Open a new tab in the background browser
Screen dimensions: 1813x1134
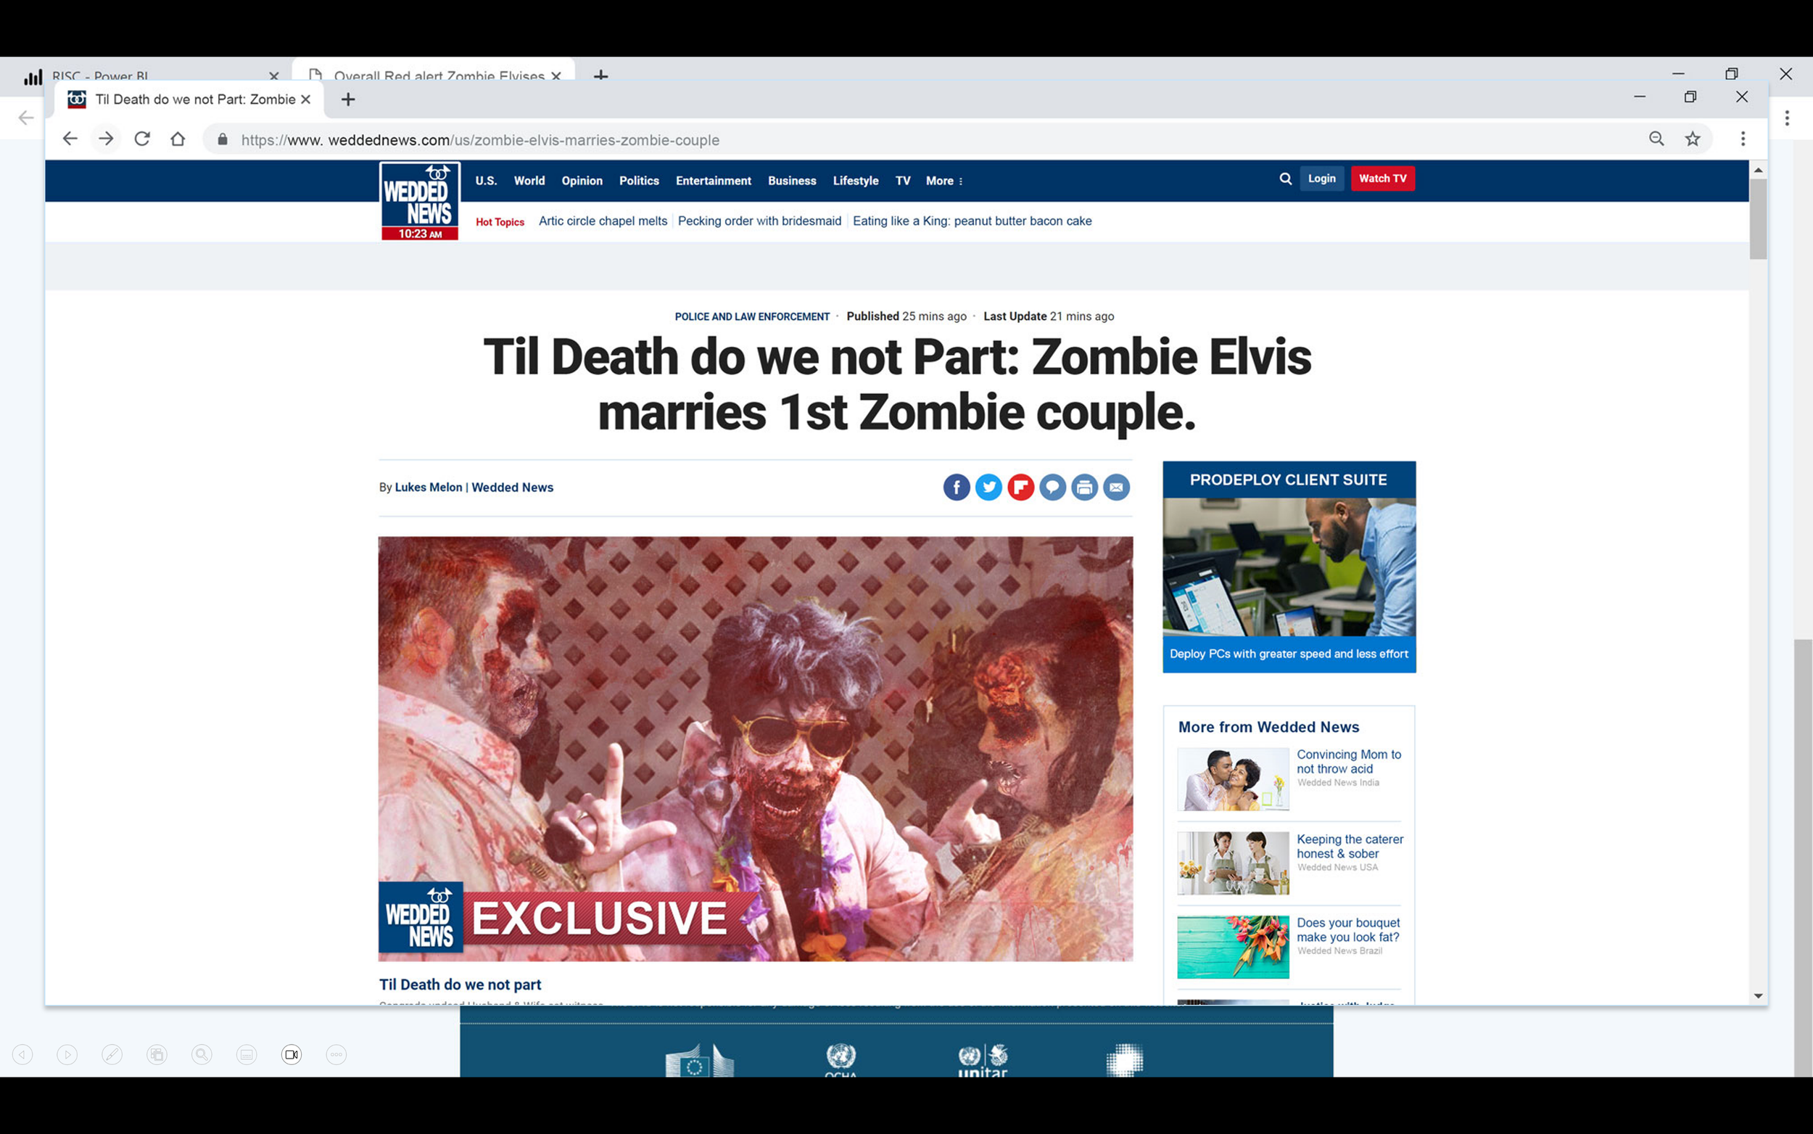[600, 75]
